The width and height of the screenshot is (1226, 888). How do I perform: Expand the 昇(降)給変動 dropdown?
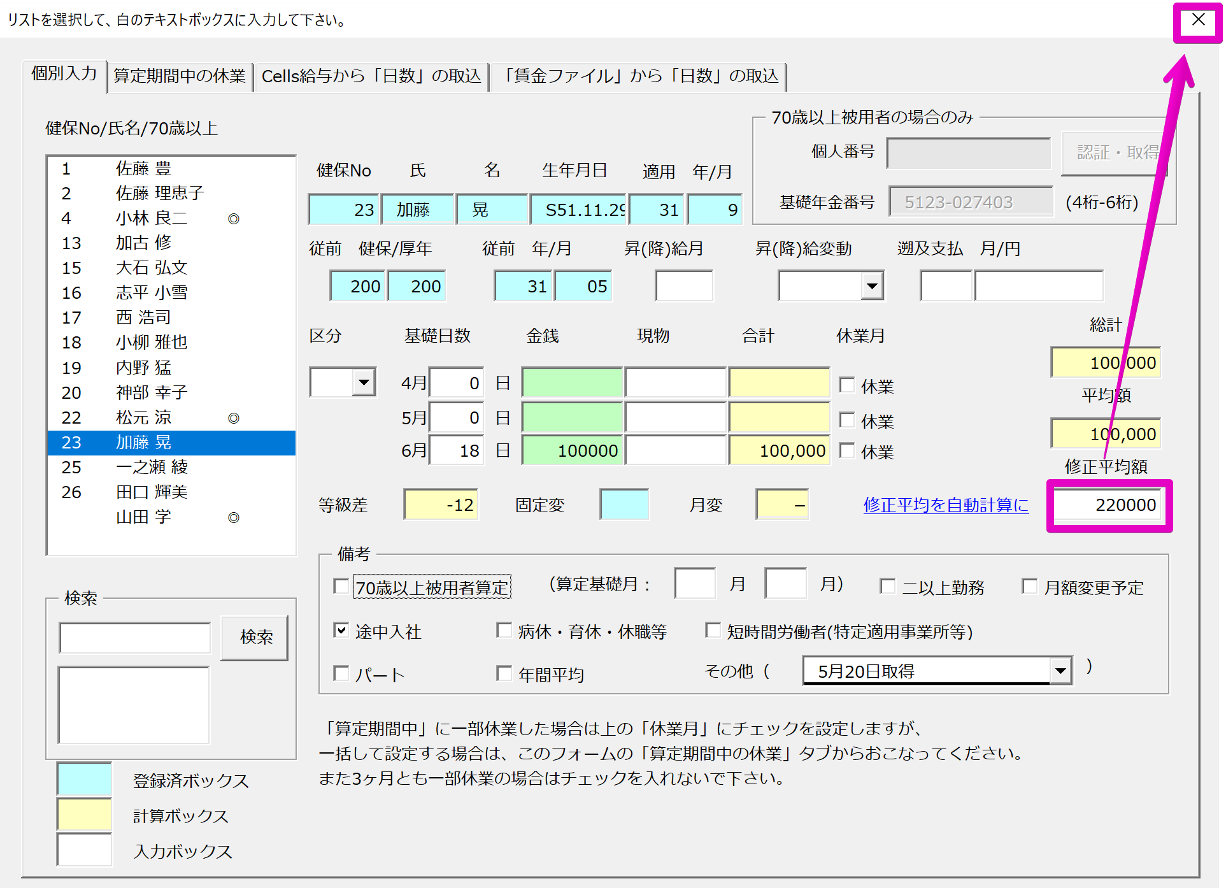click(x=872, y=286)
